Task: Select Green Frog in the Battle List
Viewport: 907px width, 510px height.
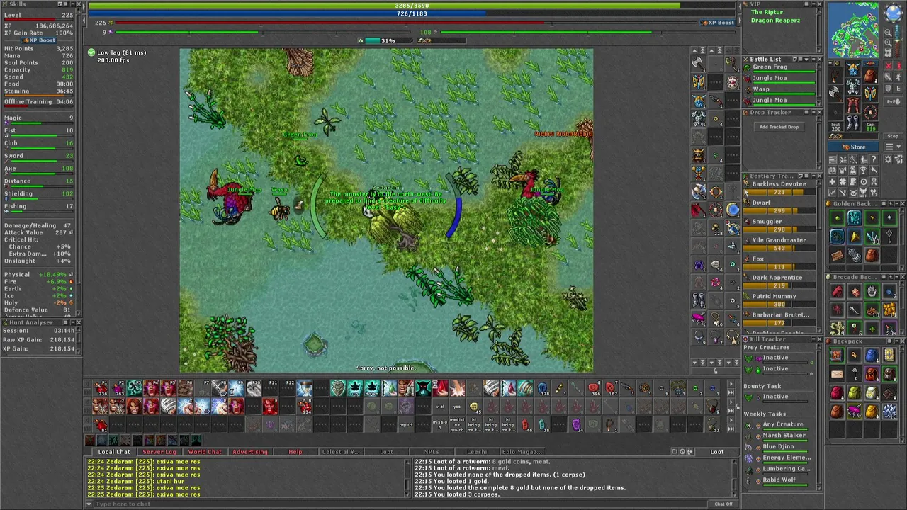Action: pos(779,68)
